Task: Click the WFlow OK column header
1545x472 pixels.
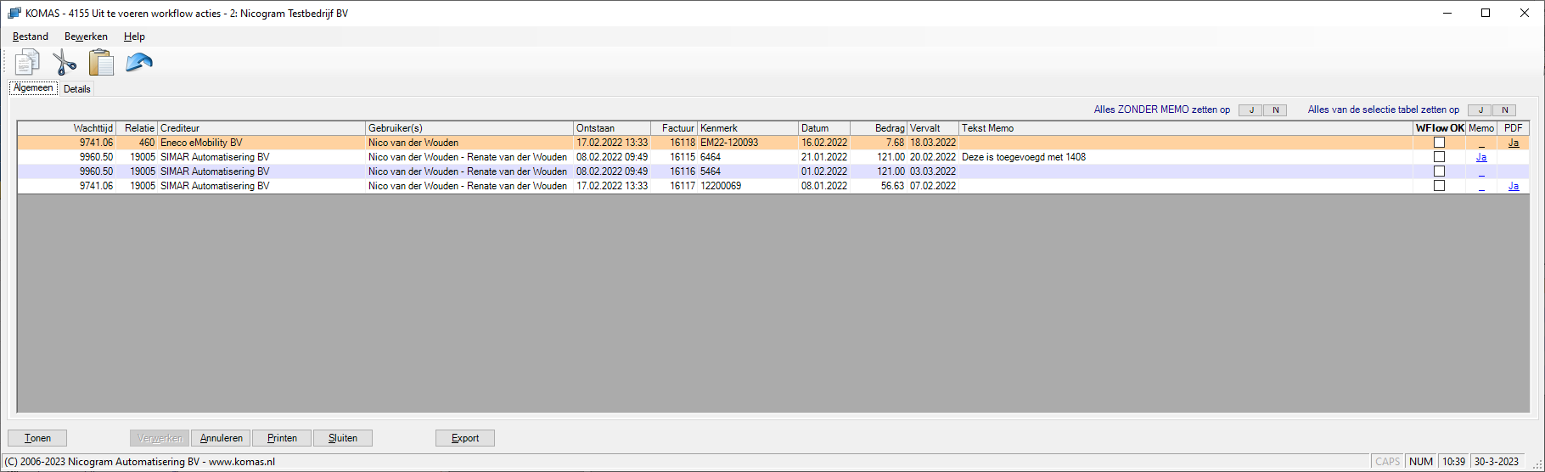Action: point(1440,128)
